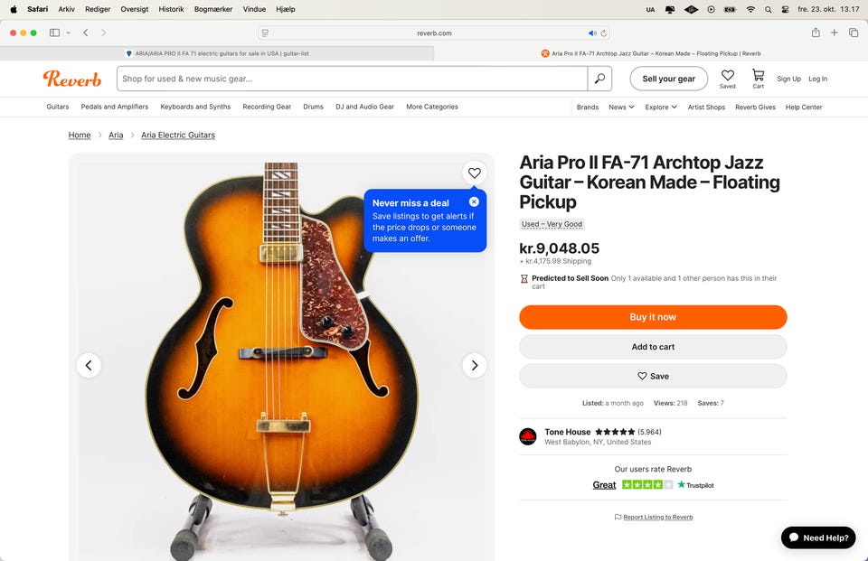
Task: Click the orange Buy it now button
Action: (653, 317)
